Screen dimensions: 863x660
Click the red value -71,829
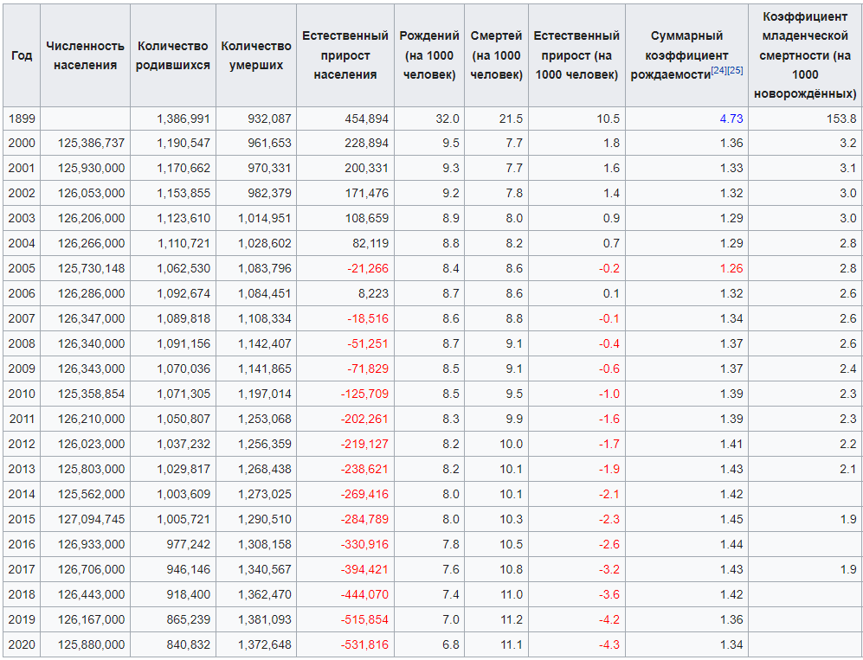[368, 369]
